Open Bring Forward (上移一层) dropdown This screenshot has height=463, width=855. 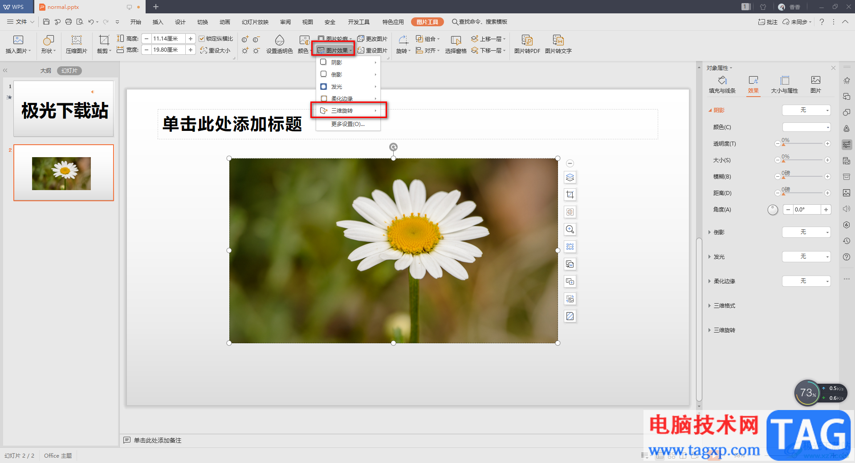489,39
